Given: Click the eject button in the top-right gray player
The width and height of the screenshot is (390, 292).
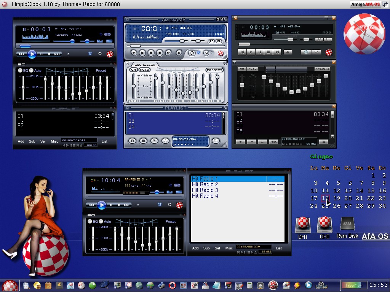Looking at the screenshot, I should 288,52.
